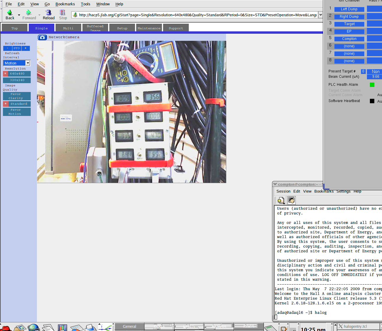382x331 pixels.
Task: Select Favor Motion image quality
Action: pos(17,112)
